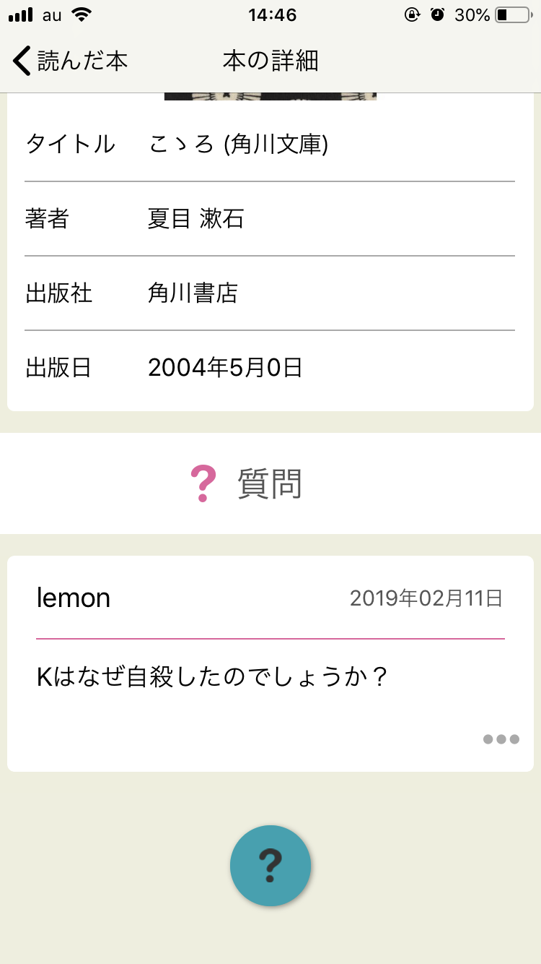The width and height of the screenshot is (541, 964).
Task: Select the publication date 2004年5月0日
Action: [225, 368]
